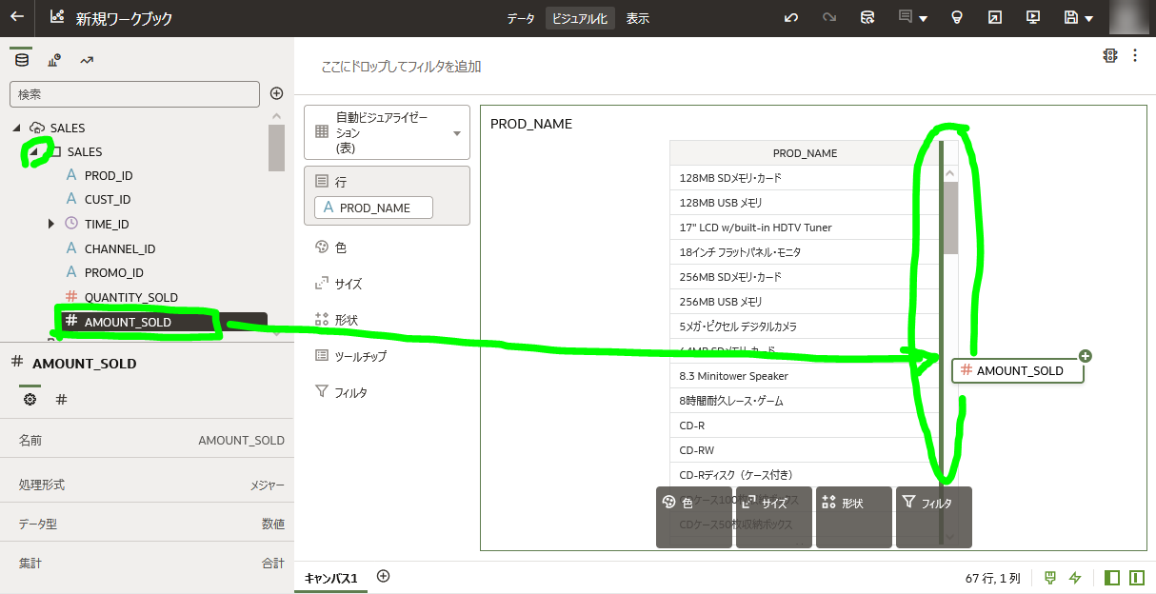This screenshot has height=594, width=1156.
Task: Toggle the left panel visibility icon
Action: (x=1111, y=577)
